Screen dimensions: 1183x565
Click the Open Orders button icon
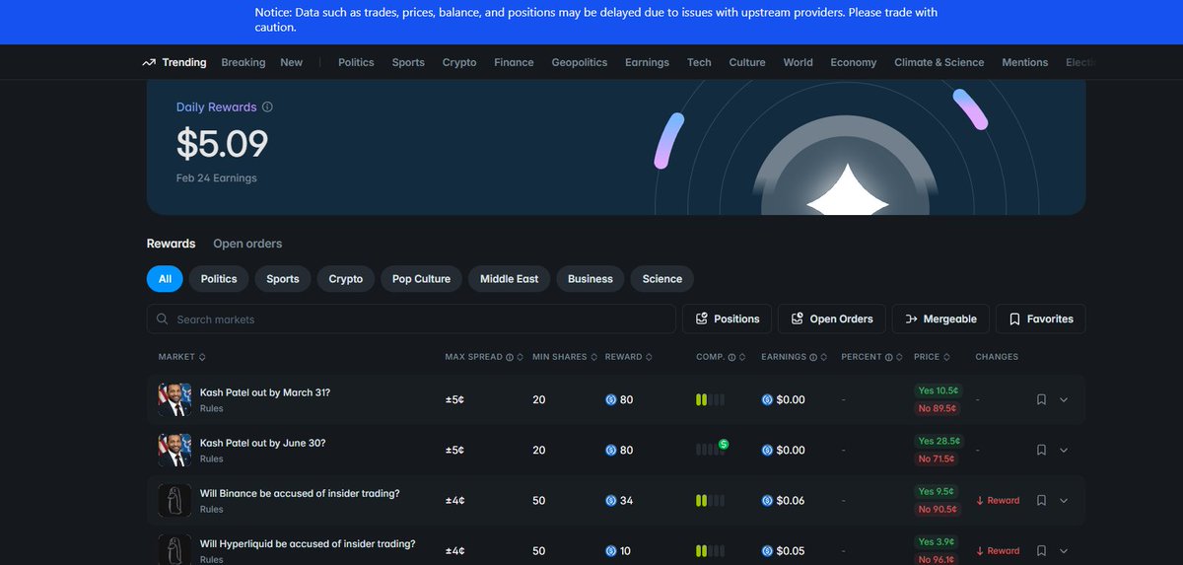pos(798,319)
